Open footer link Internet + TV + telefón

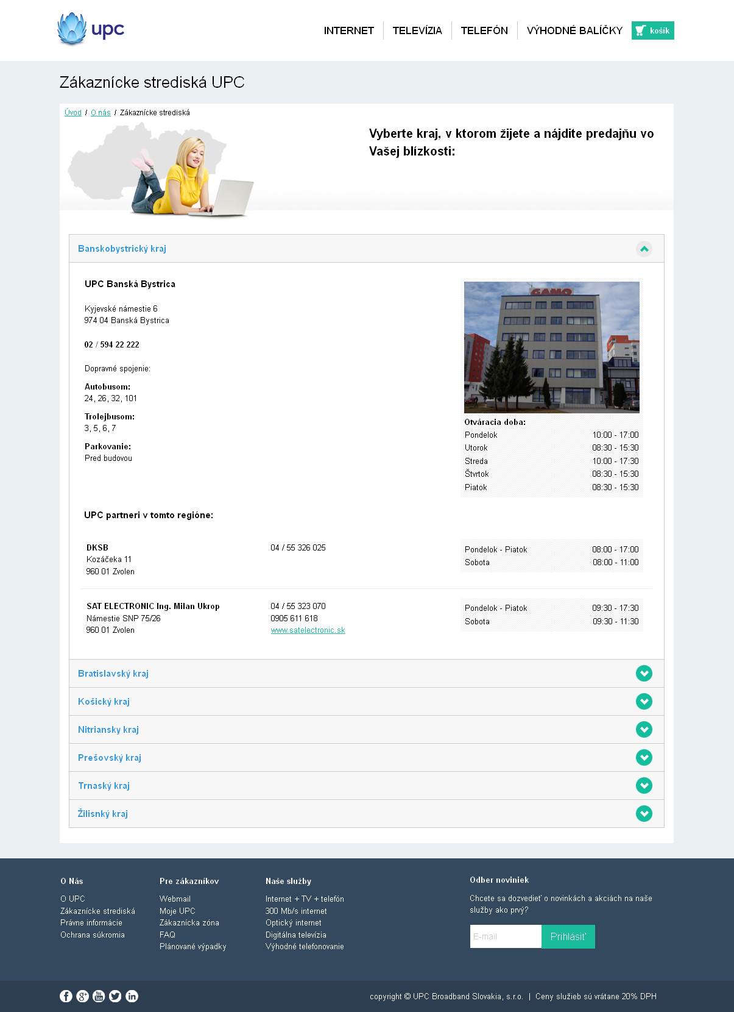point(305,899)
